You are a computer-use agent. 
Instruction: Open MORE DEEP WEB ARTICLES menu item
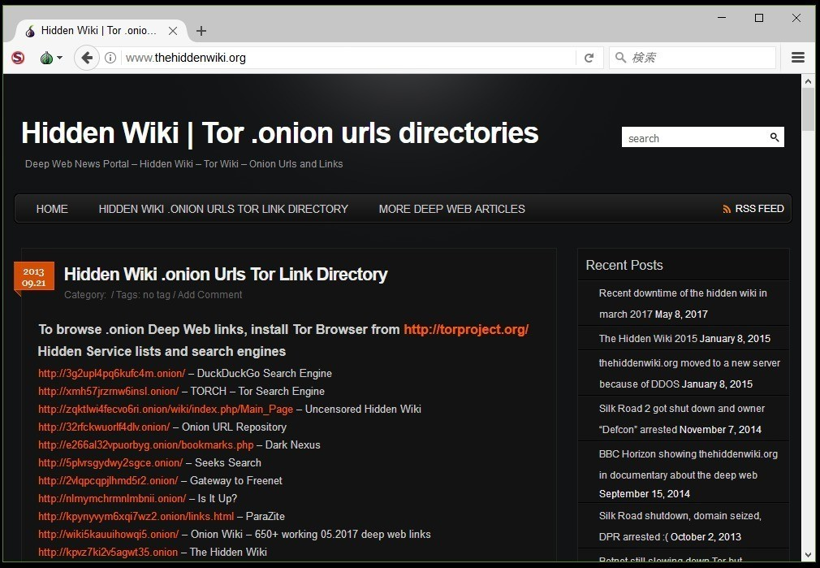point(452,209)
